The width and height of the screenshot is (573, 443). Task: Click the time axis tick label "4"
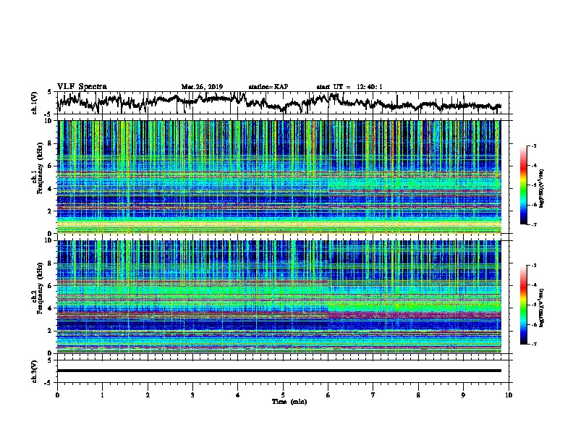237,395
